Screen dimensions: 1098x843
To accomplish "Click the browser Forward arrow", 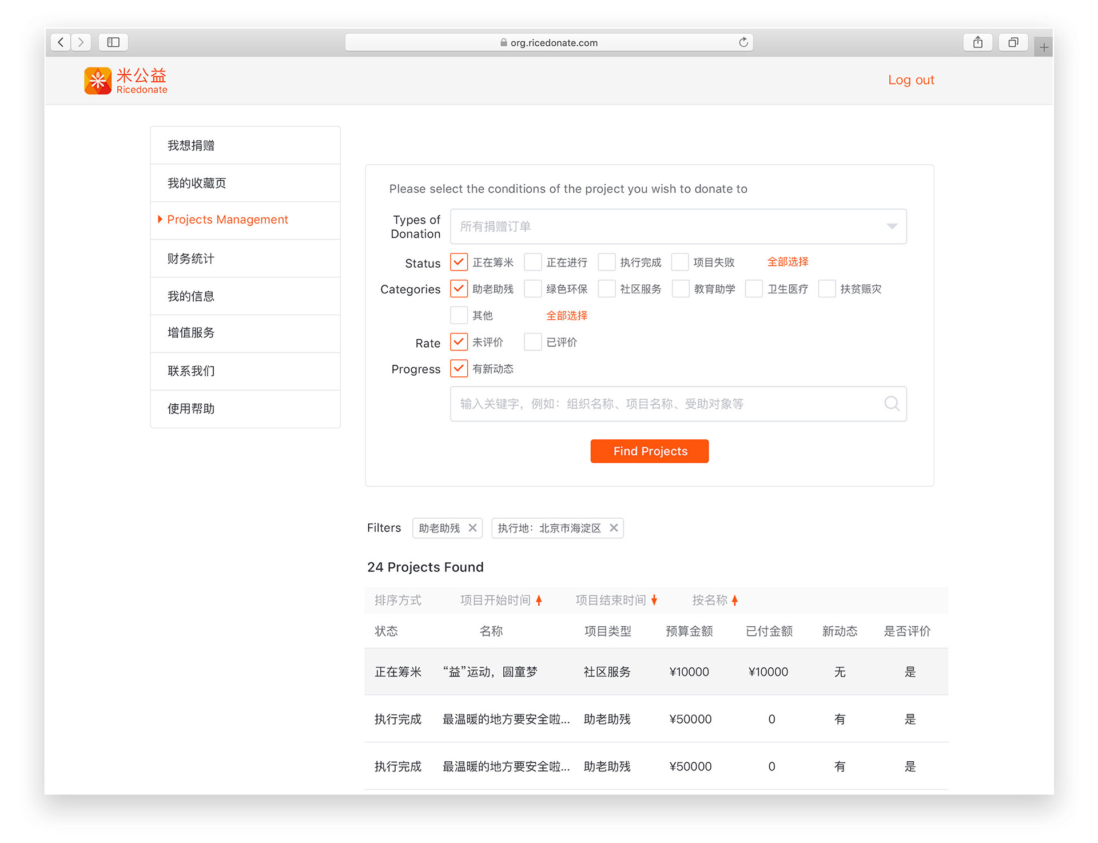I will click(81, 42).
